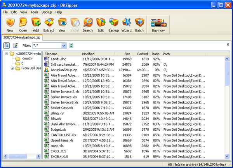Viewport: 233px width, 168px height.
Task: Select Basket Cost.xls file
Action: (134, 108)
